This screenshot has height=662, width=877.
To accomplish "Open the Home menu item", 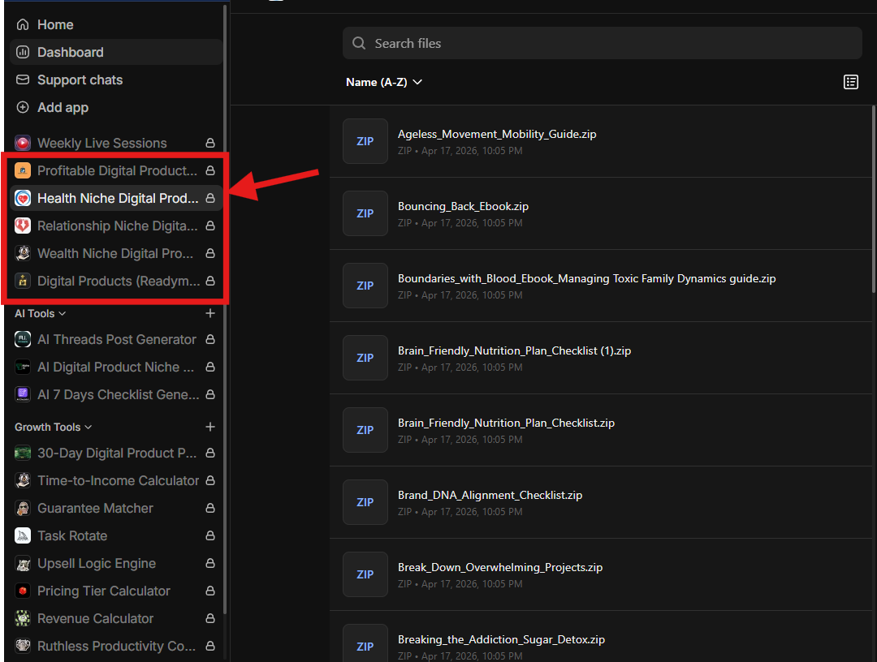I will pyautogui.click(x=116, y=24).
